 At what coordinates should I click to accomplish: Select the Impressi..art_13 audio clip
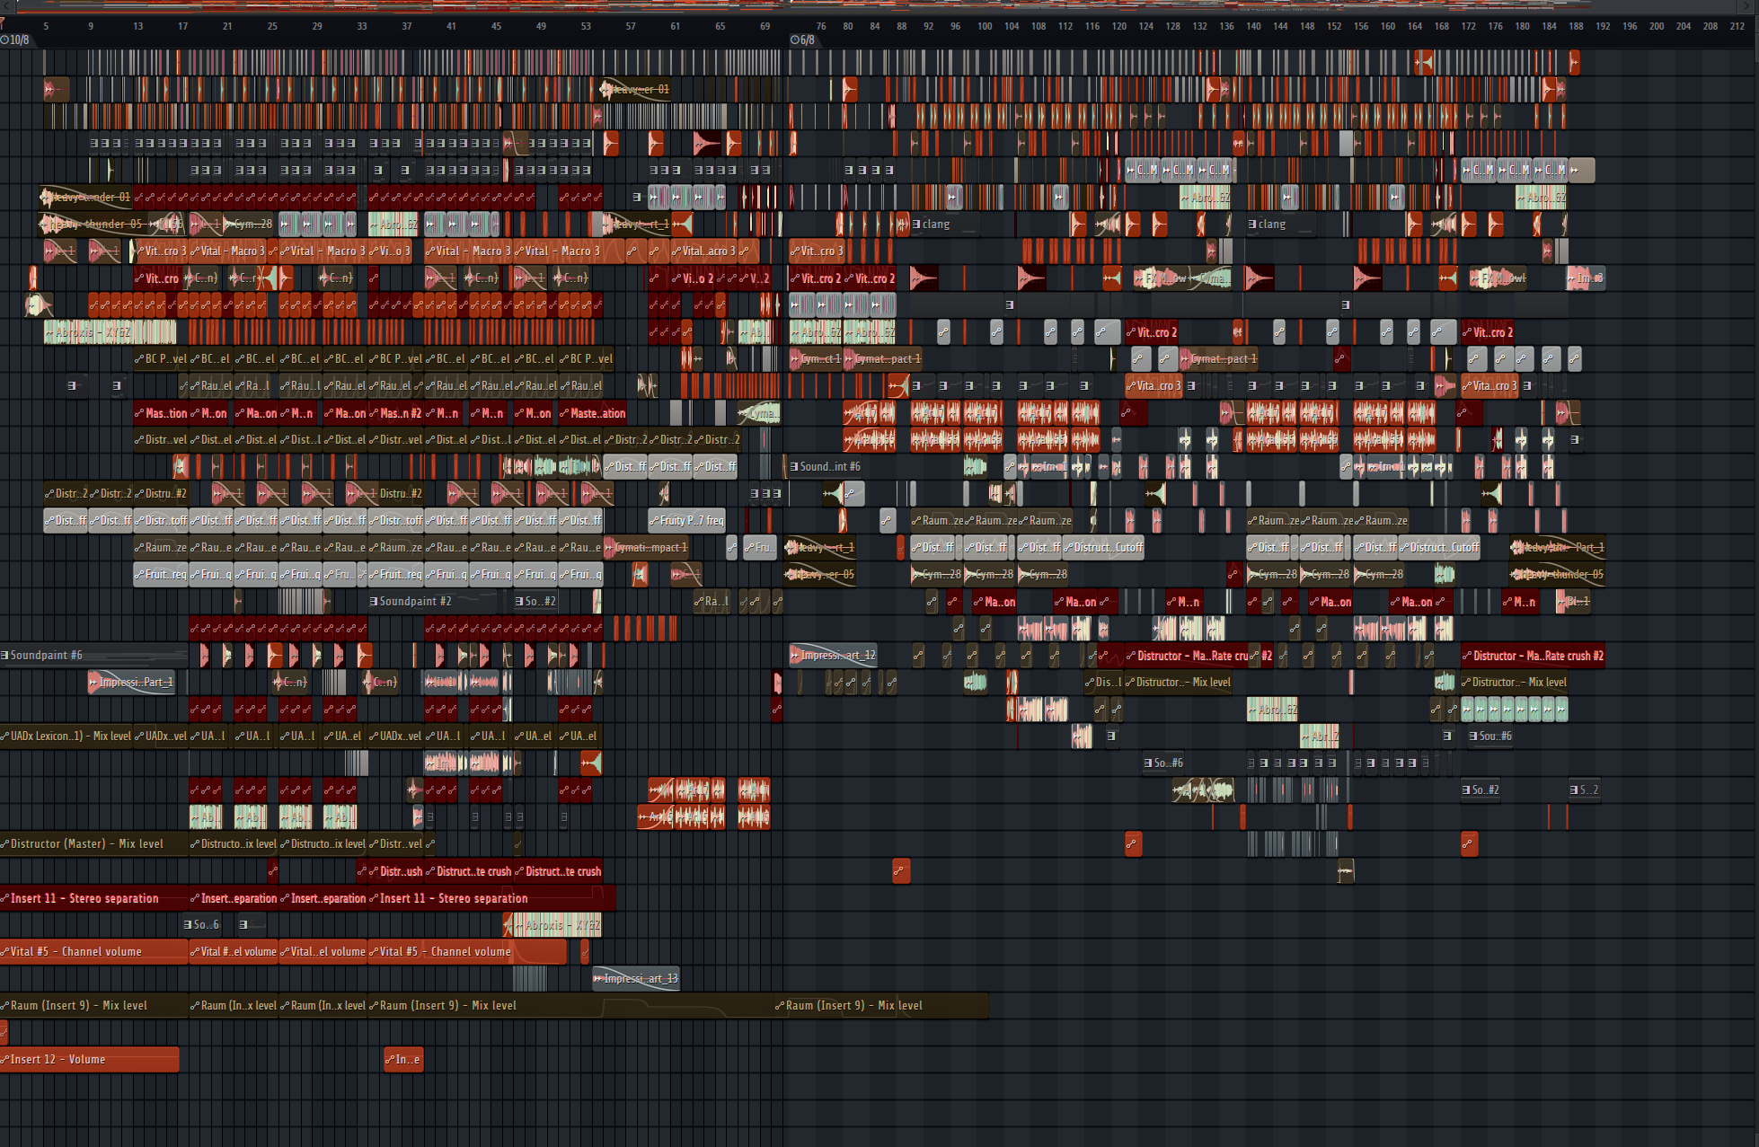(x=636, y=979)
